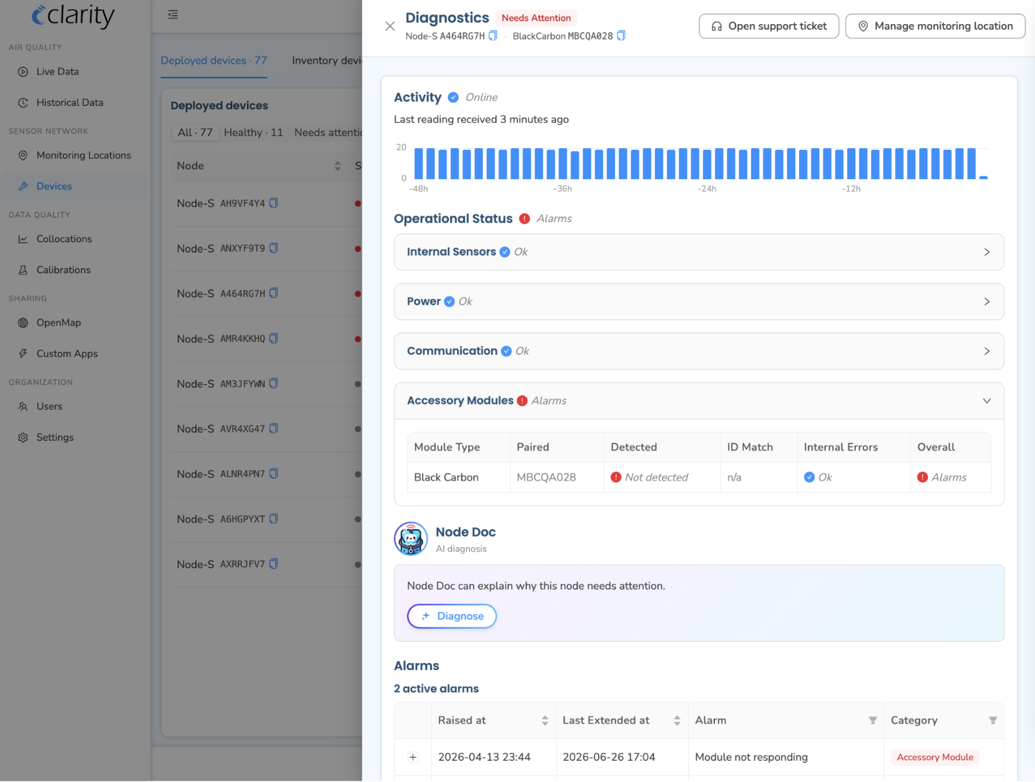This screenshot has width=1035, height=782.
Task: Copy ID of node AH9VF4Y4
Action: (274, 203)
